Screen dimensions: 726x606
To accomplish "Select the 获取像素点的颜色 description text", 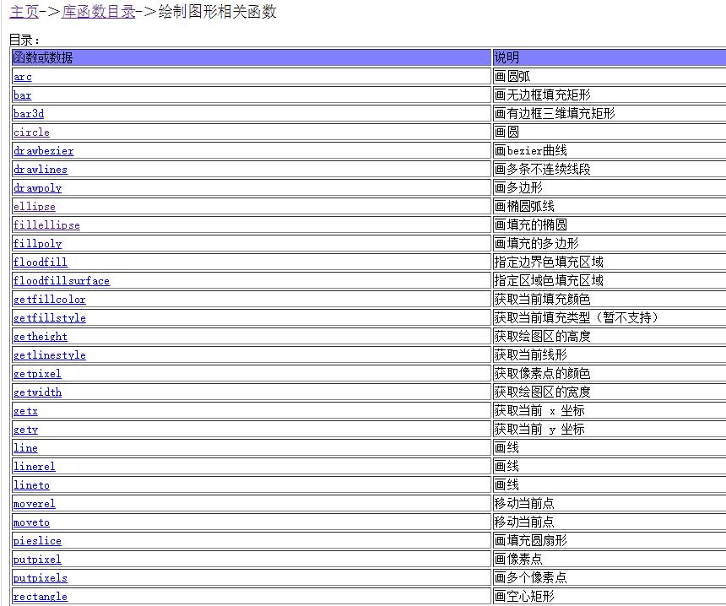I will [x=543, y=373].
